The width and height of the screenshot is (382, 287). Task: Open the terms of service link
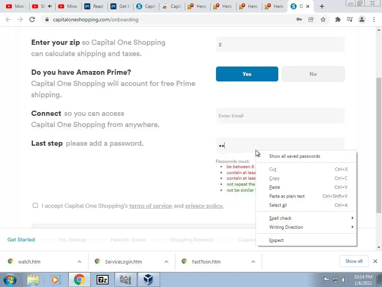(151, 206)
